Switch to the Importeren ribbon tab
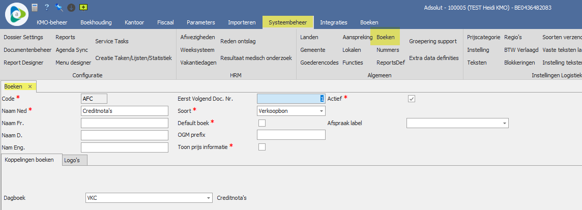The height and width of the screenshot is (210, 582). (242, 22)
